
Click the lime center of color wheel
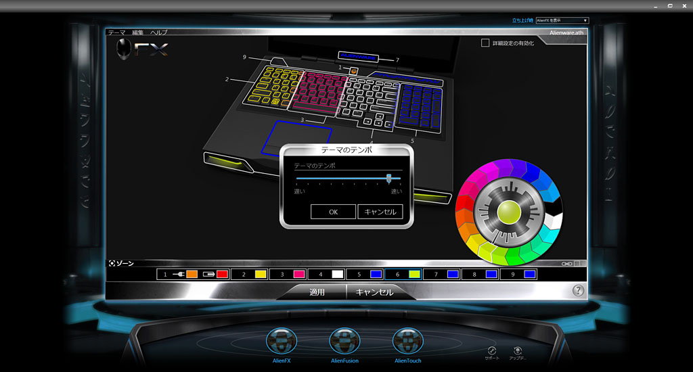509,212
